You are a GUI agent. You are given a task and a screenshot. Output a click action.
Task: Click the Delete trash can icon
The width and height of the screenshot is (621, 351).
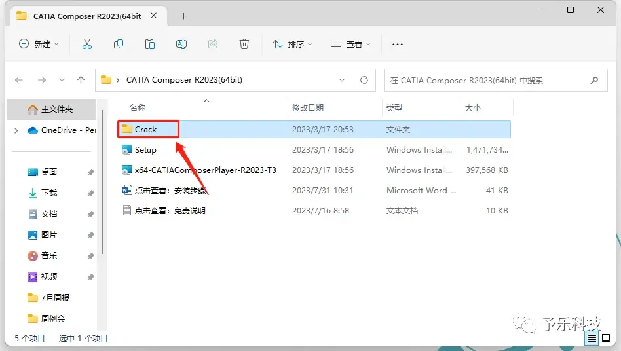point(244,44)
